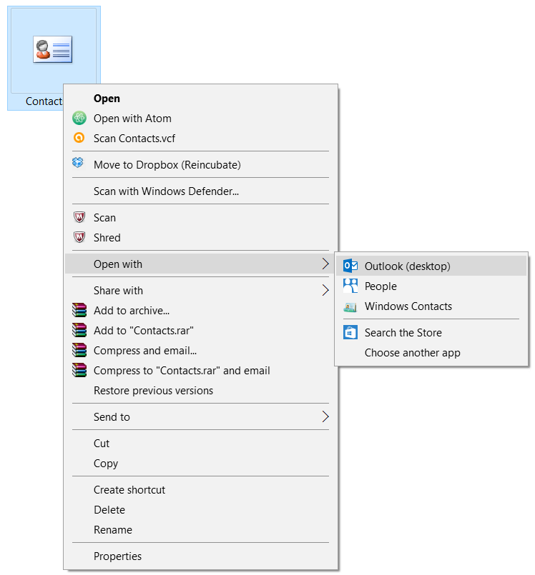Select Copy from the menu
The image size is (535, 575).
click(200, 463)
